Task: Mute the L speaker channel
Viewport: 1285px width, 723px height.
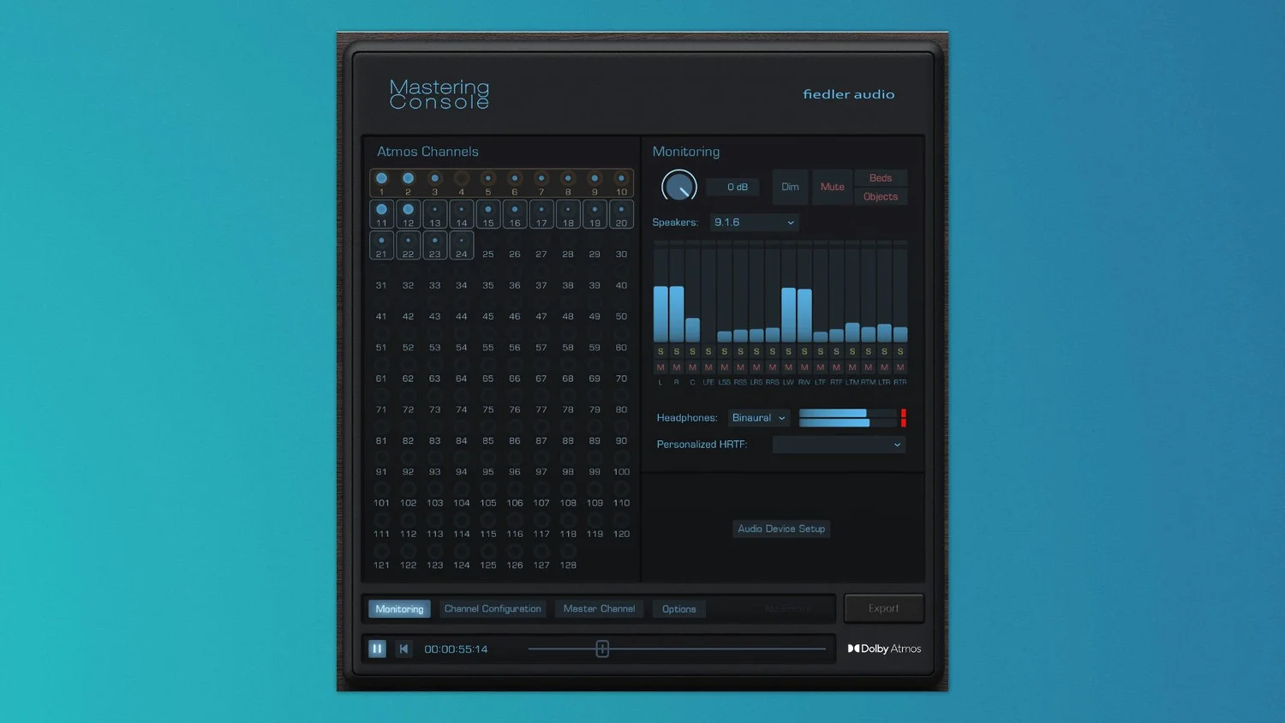Action: pos(660,367)
